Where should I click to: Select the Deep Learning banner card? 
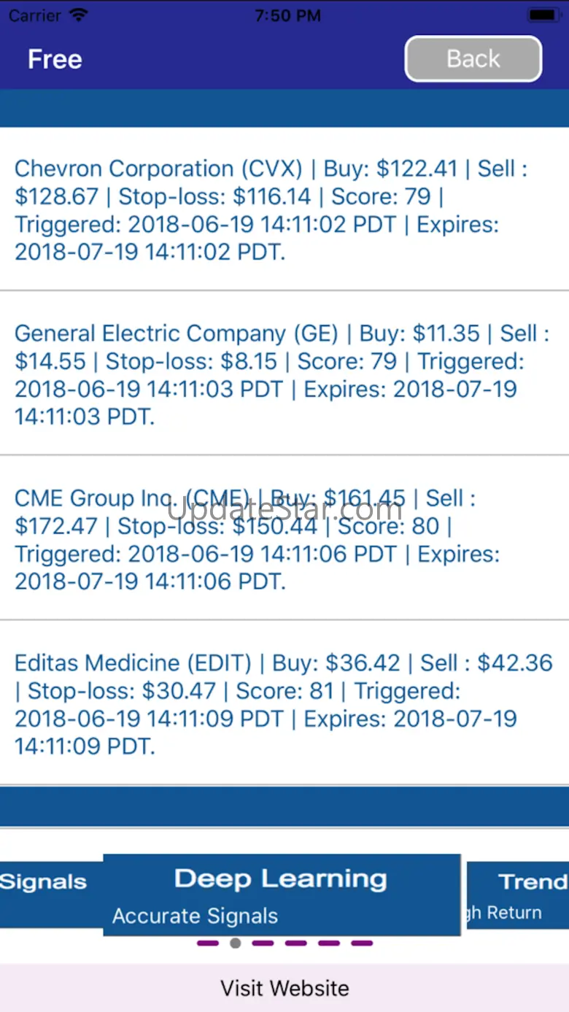coord(282,895)
